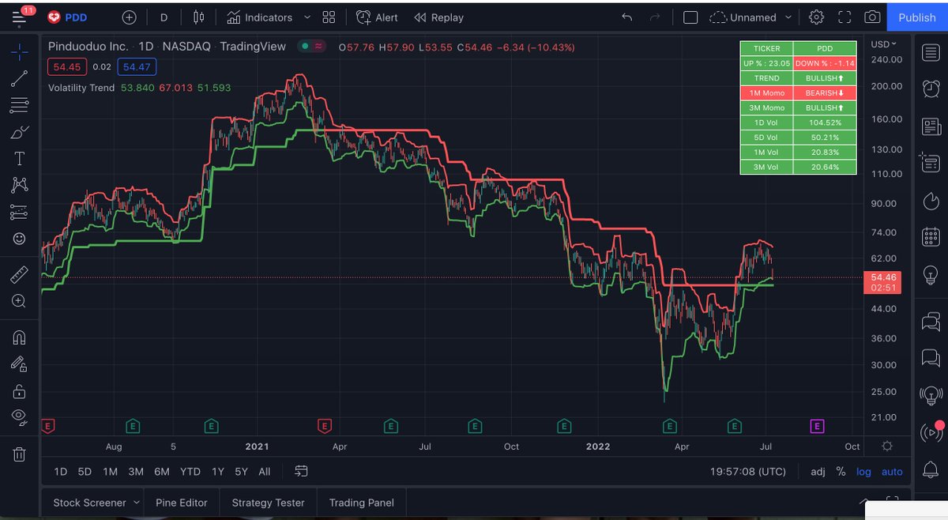Start bar Replay mode

tap(438, 17)
